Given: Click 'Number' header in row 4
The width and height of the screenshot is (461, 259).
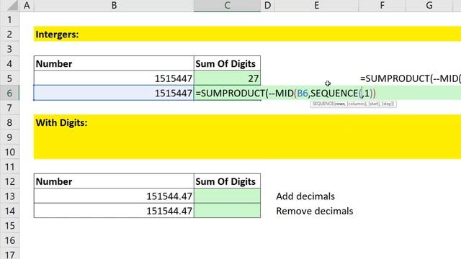Looking at the screenshot, I should [114, 64].
